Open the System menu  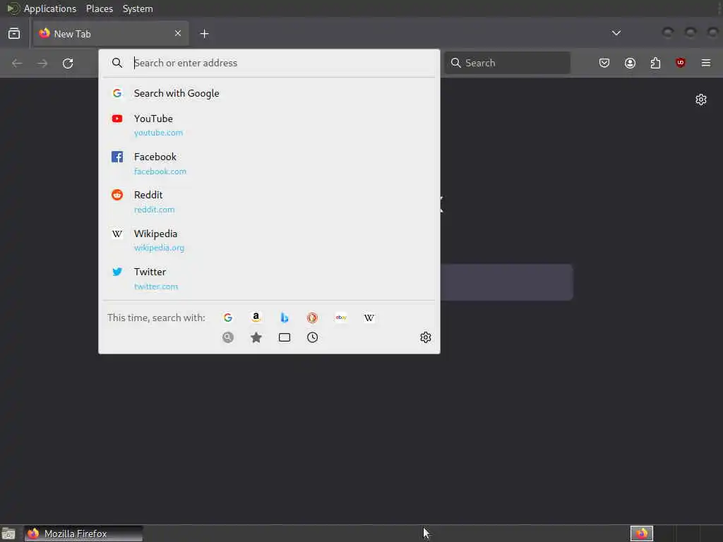(x=138, y=8)
